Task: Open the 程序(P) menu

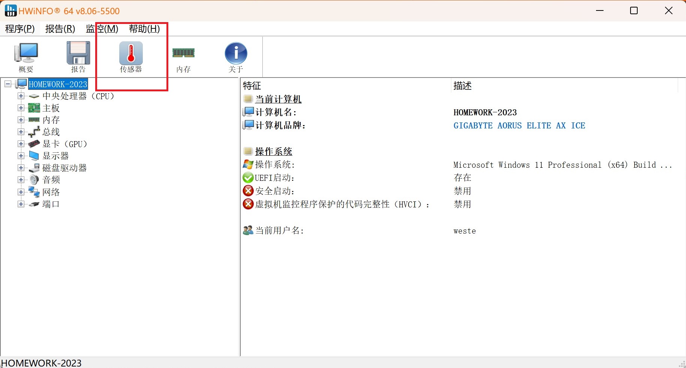Action: (20, 29)
